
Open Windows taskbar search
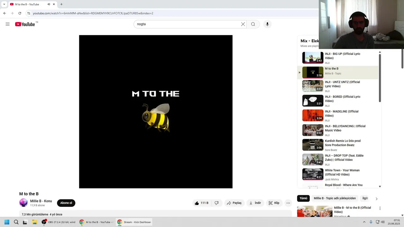[16, 222]
